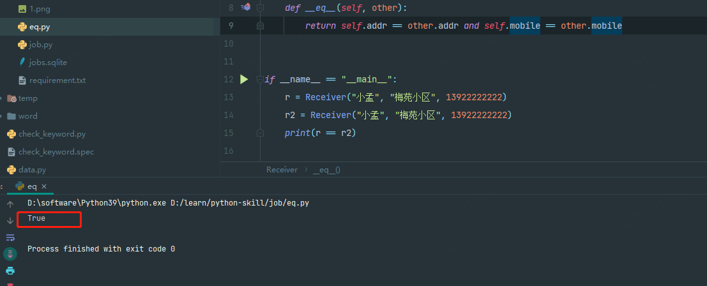The width and height of the screenshot is (707, 286).
Task: Toggle scroll to end in run console
Action: (x=10, y=253)
